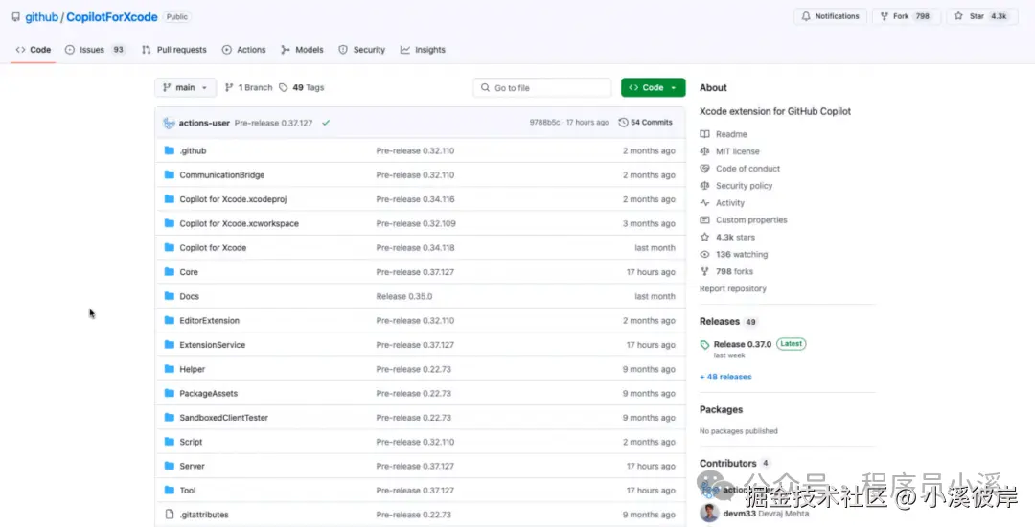Open the Pull requests tab

click(173, 50)
